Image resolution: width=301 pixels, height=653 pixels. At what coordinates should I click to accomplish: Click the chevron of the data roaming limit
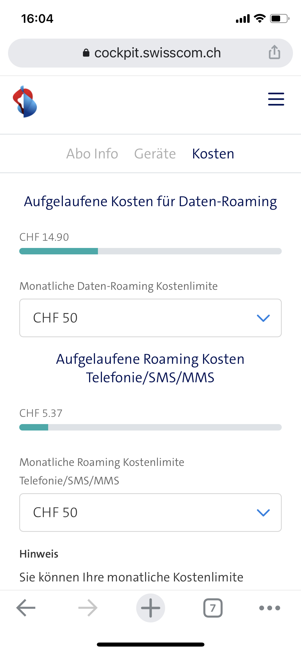tap(263, 318)
